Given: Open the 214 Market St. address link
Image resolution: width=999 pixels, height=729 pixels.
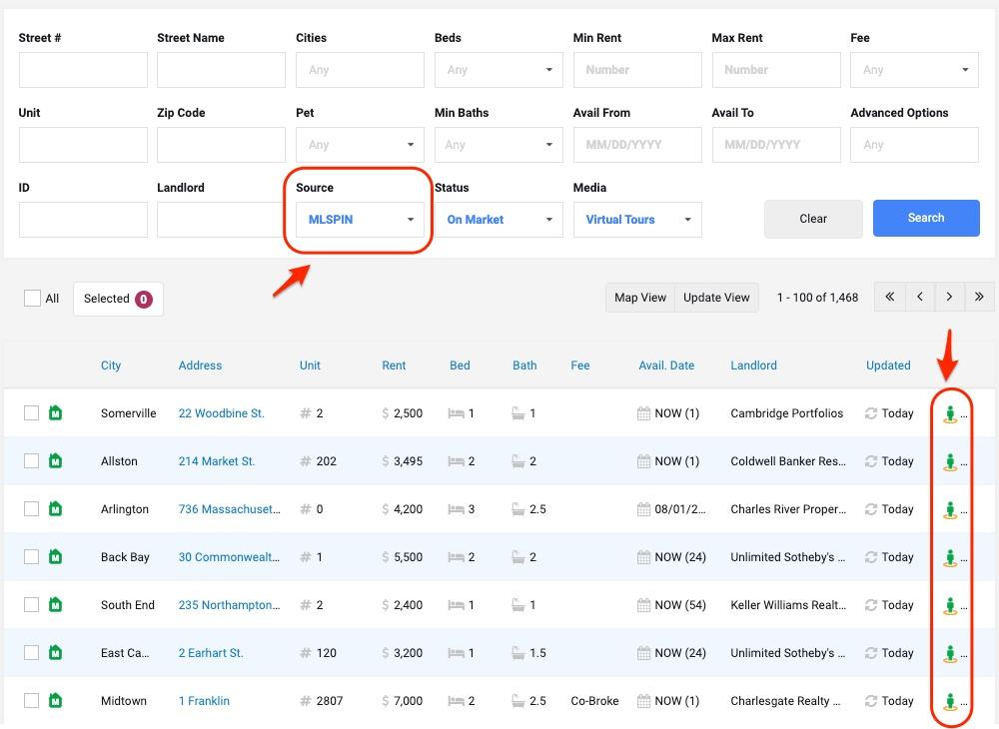Looking at the screenshot, I should pyautogui.click(x=217, y=461).
